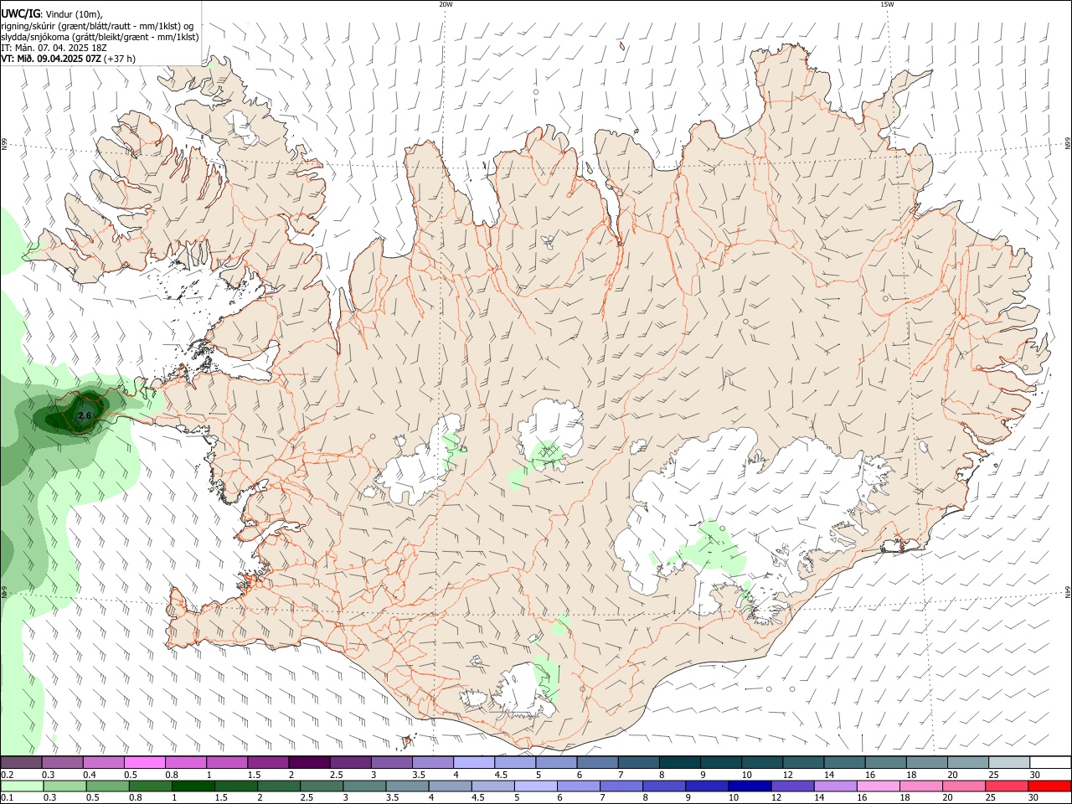Click the 15W longitude label

887,4
